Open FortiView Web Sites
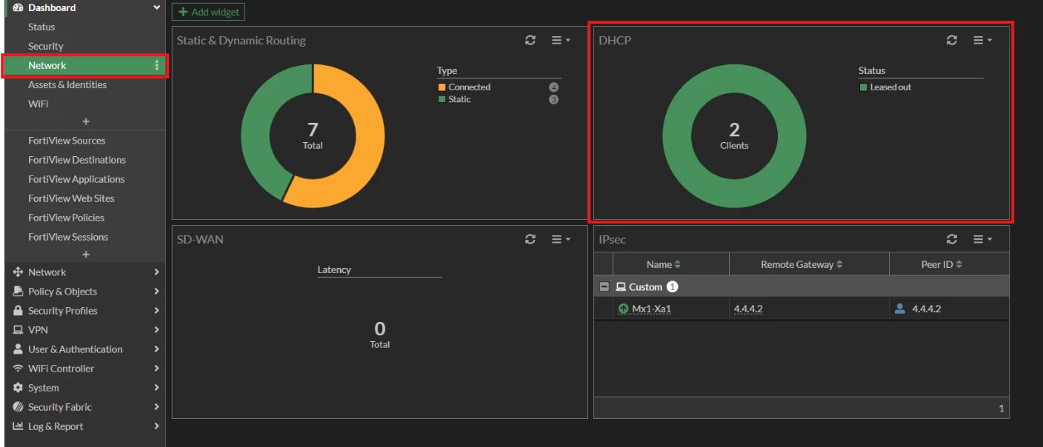The width and height of the screenshot is (1043, 447). tap(71, 198)
